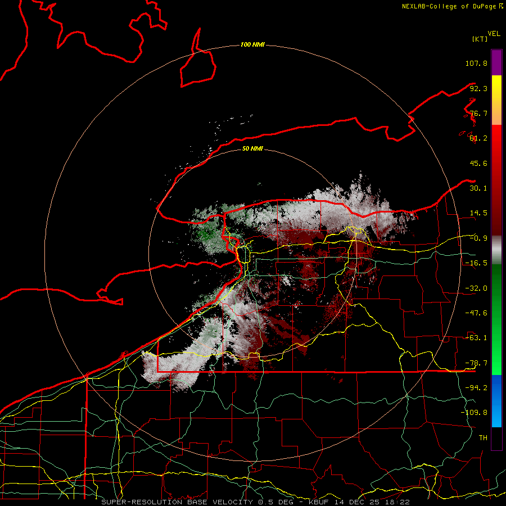Viewport: 506px width, 506px height.
Task: Select the 61.2 legend value
Action: (x=478, y=138)
